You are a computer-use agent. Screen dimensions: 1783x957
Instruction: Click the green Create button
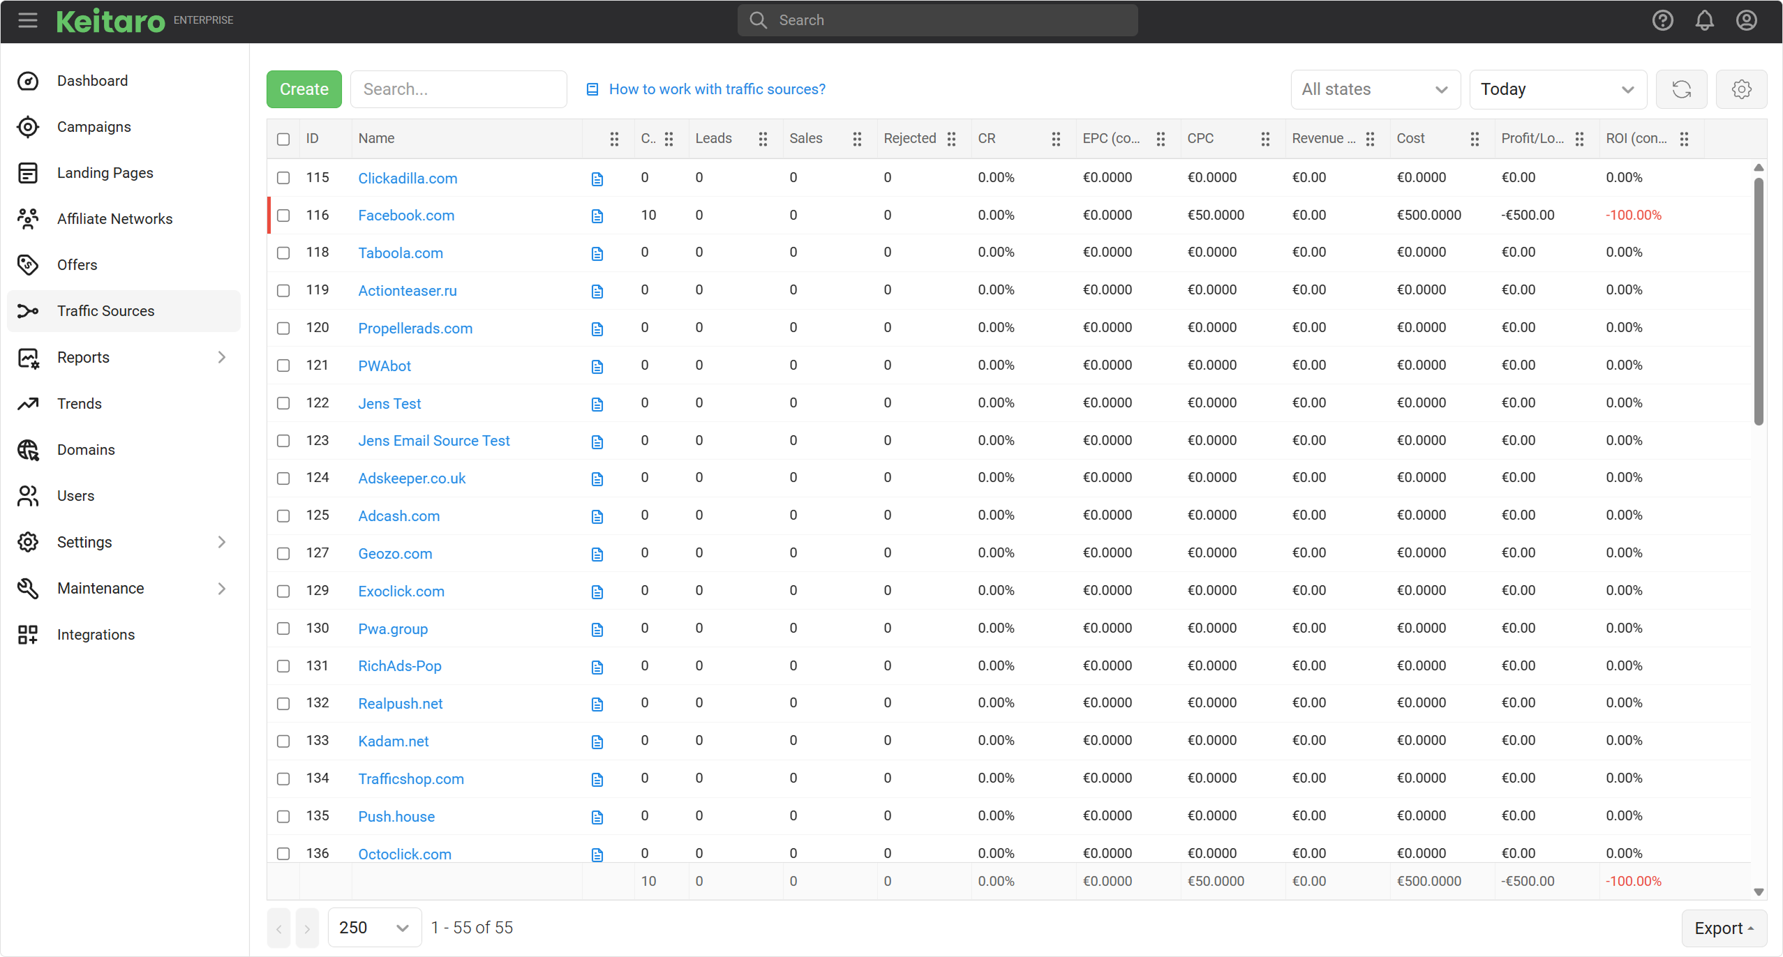[304, 89]
